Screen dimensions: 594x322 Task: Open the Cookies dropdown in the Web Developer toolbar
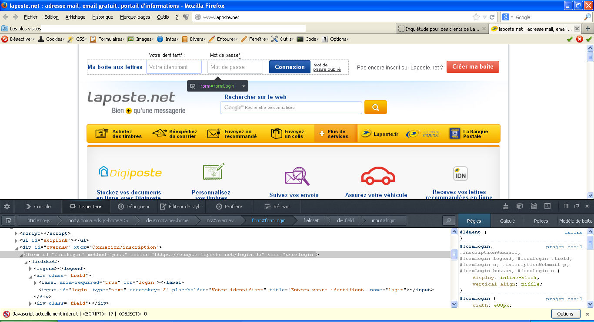(51, 39)
